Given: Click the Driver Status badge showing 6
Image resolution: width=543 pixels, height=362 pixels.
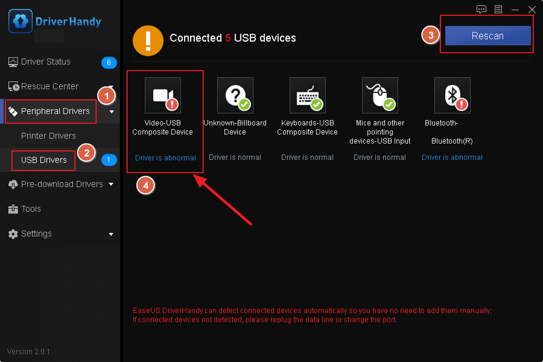Looking at the screenshot, I should pos(109,62).
